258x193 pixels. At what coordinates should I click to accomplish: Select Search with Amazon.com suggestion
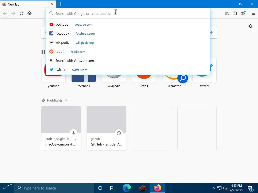128,61
